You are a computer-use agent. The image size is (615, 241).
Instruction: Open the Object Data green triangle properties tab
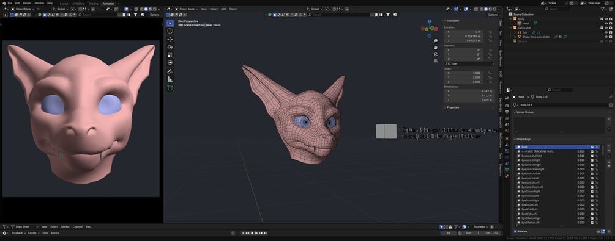pos(507,170)
